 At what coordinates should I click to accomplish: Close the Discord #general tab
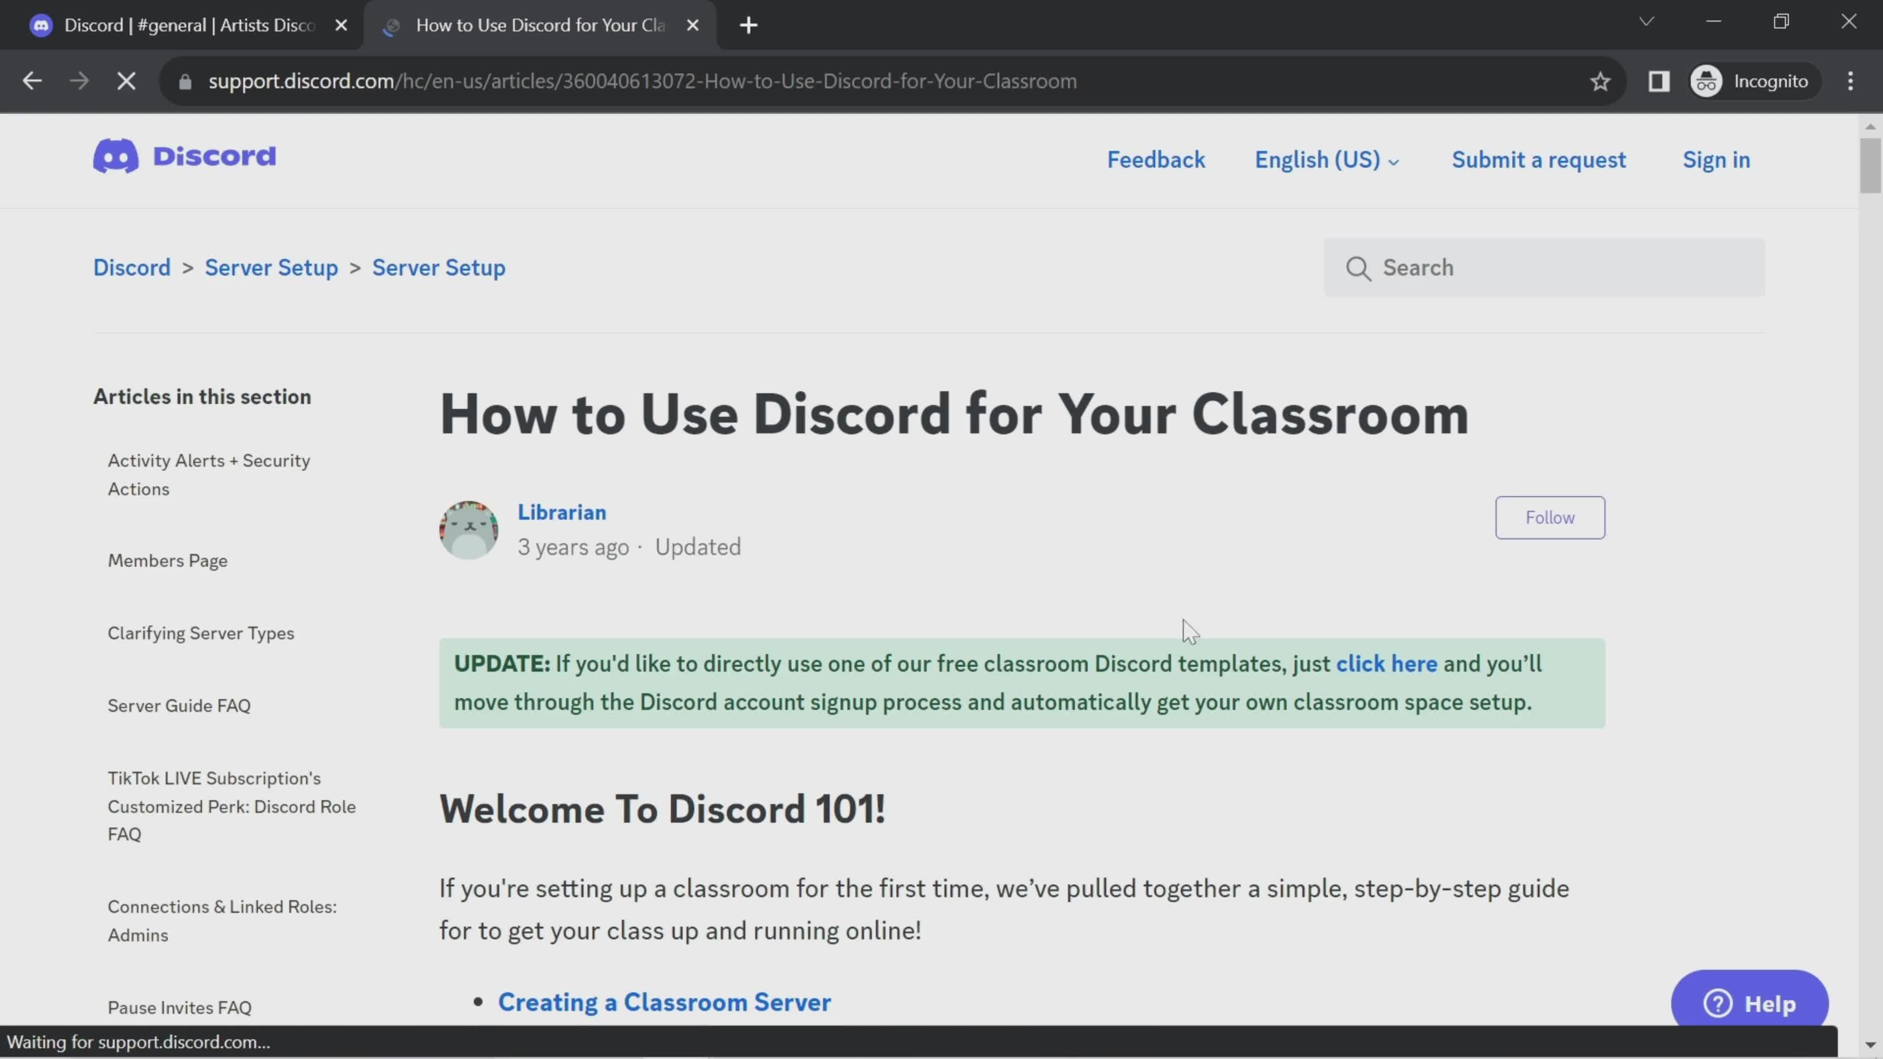click(x=341, y=25)
